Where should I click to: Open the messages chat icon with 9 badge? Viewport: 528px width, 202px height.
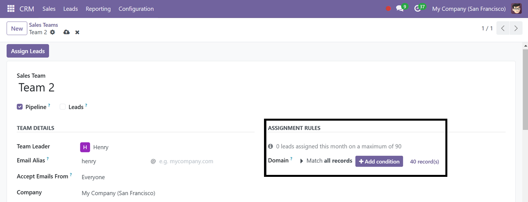(x=400, y=9)
